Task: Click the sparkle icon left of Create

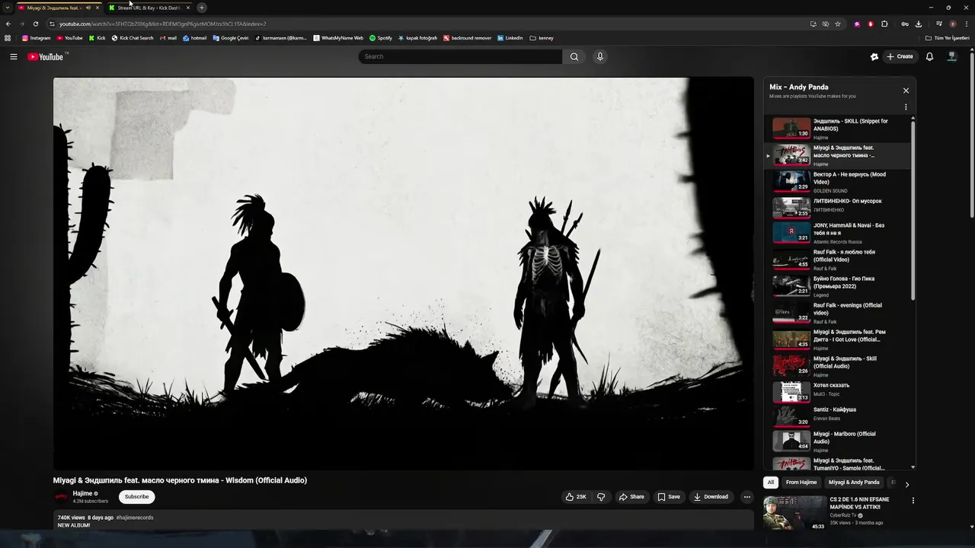Action: 874,56
